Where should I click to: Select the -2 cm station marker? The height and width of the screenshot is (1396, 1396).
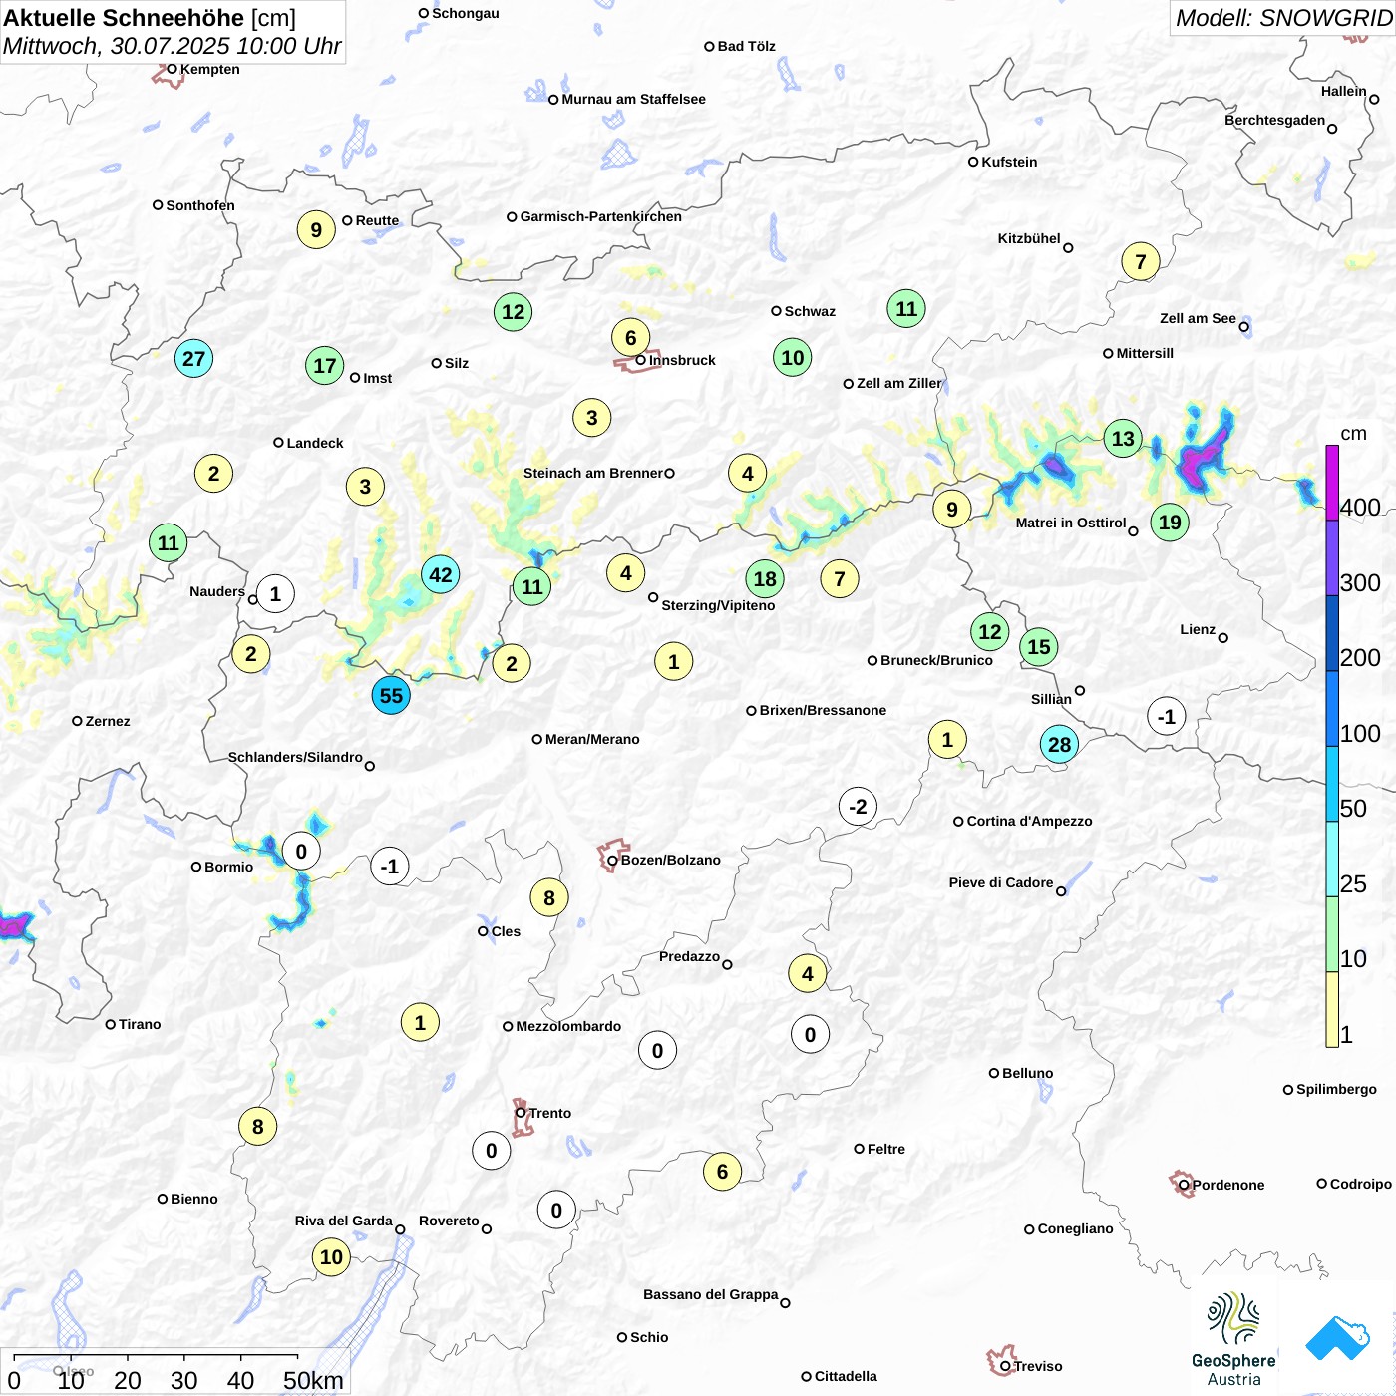coord(858,806)
